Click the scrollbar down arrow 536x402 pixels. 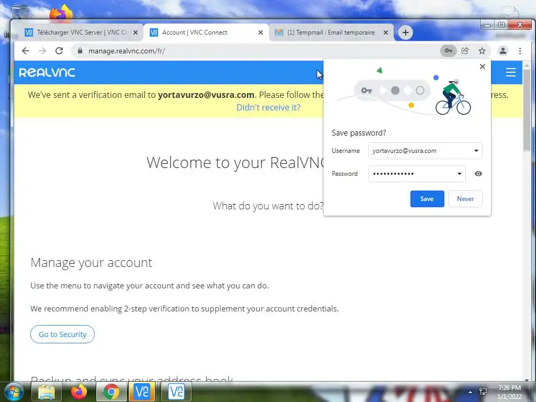(527, 379)
